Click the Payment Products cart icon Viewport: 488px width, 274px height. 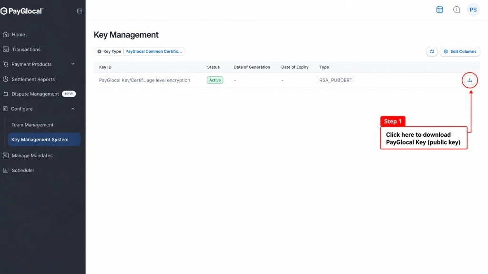click(6, 64)
